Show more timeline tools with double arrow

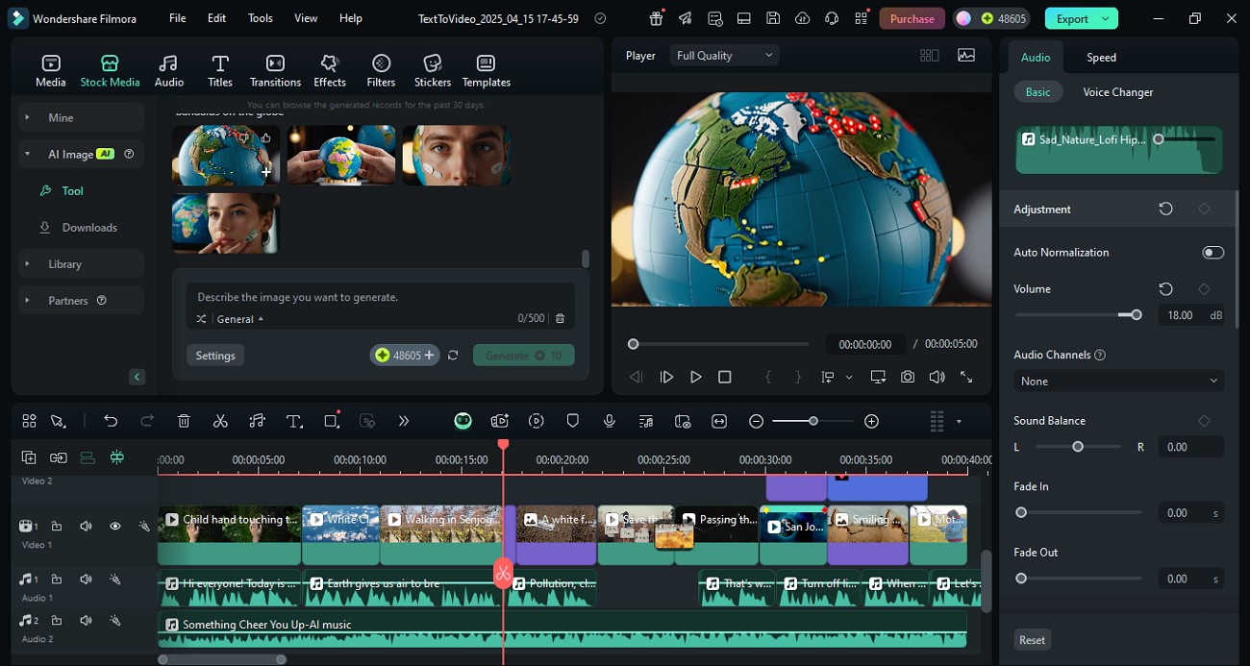click(404, 421)
